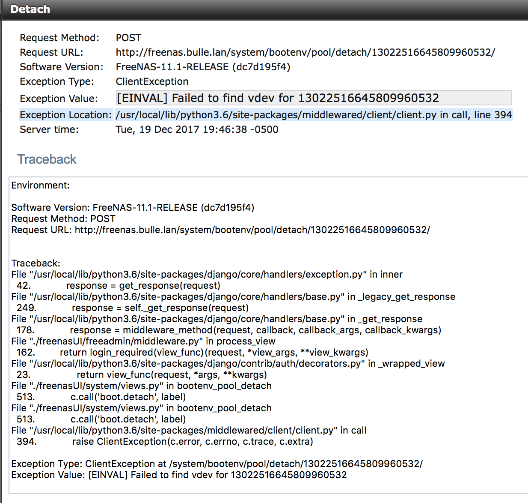Click the exception.py in inner line
The image size is (528, 503).
pyautogui.click(x=207, y=274)
